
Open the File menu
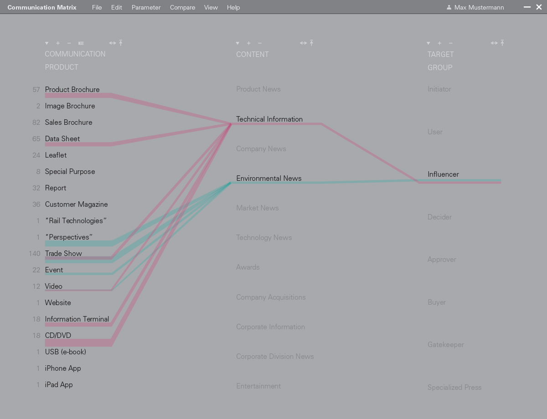pyautogui.click(x=97, y=7)
